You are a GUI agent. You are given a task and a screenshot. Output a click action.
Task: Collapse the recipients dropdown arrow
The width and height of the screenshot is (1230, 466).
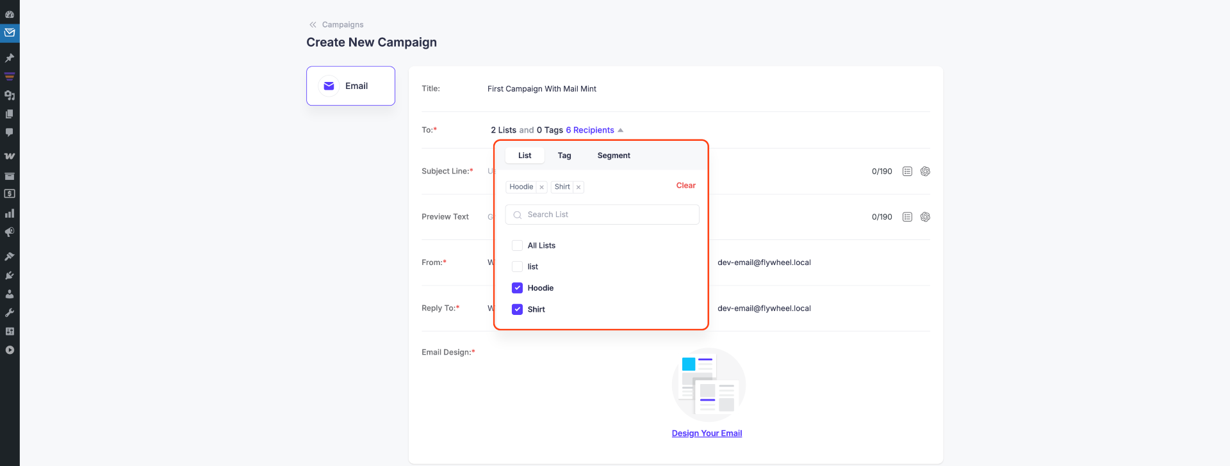(620, 131)
